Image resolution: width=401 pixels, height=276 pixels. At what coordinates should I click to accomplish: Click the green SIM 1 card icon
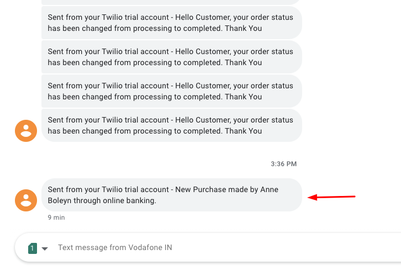click(x=33, y=248)
